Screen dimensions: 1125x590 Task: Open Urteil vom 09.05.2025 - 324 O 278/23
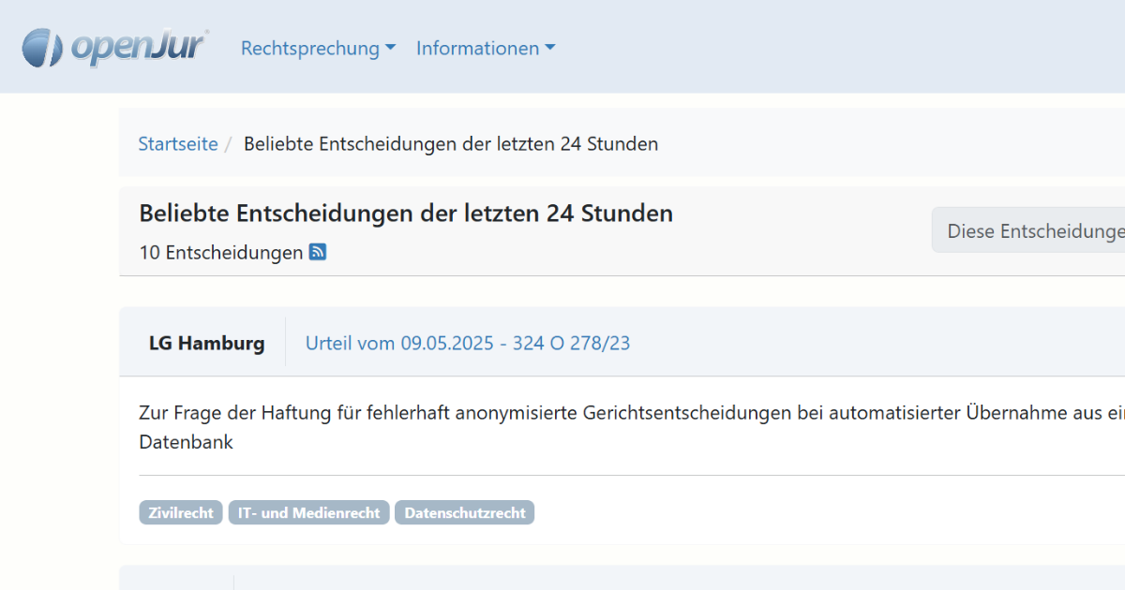[x=468, y=343]
